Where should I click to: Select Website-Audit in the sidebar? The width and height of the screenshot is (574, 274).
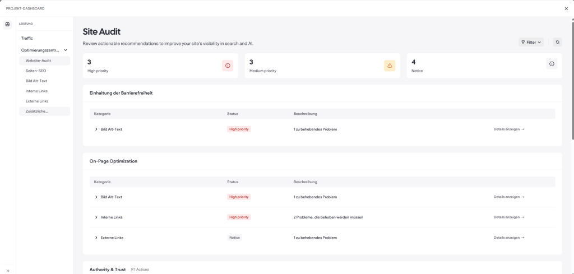point(44,61)
